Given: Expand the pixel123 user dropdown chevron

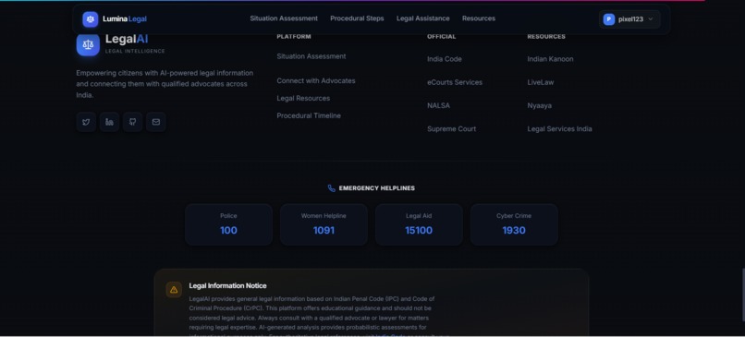Looking at the screenshot, I should (651, 19).
